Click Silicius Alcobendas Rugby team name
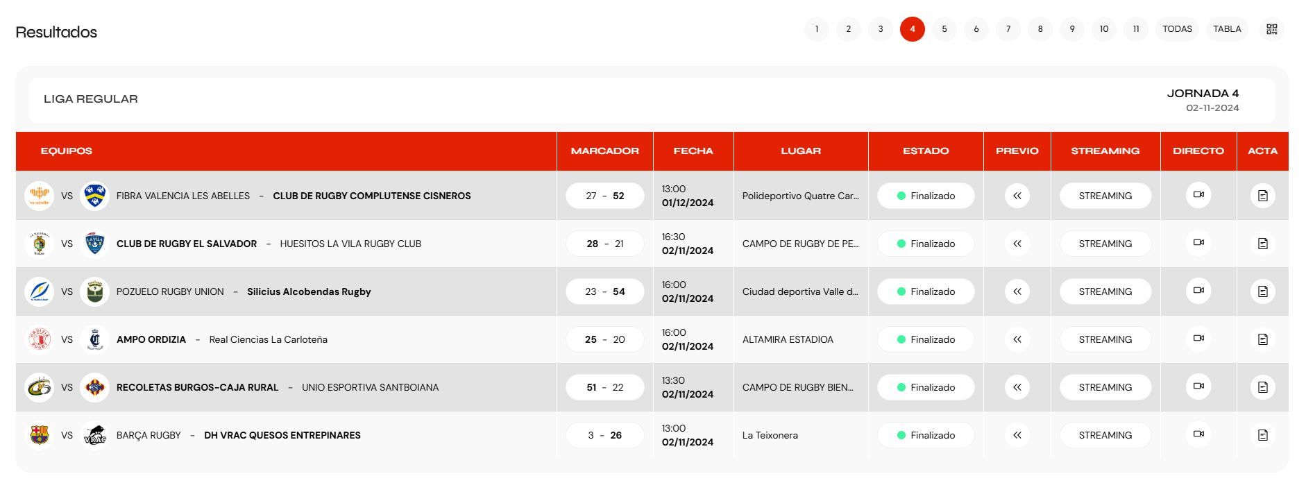Screen dimensions: 1306x492 [309, 291]
